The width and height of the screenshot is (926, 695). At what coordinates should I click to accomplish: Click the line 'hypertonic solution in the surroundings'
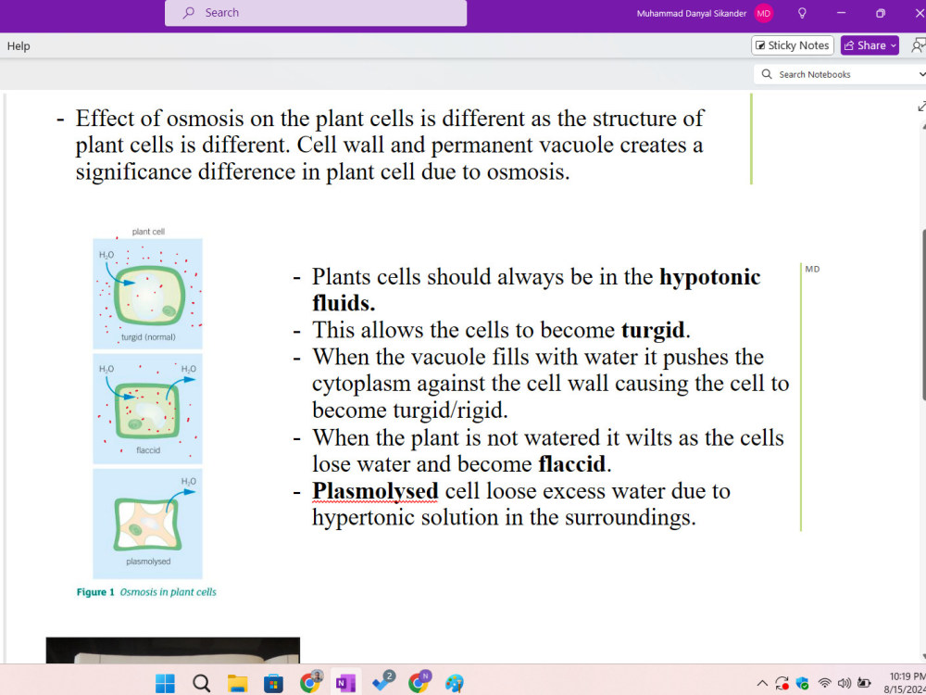click(x=504, y=518)
